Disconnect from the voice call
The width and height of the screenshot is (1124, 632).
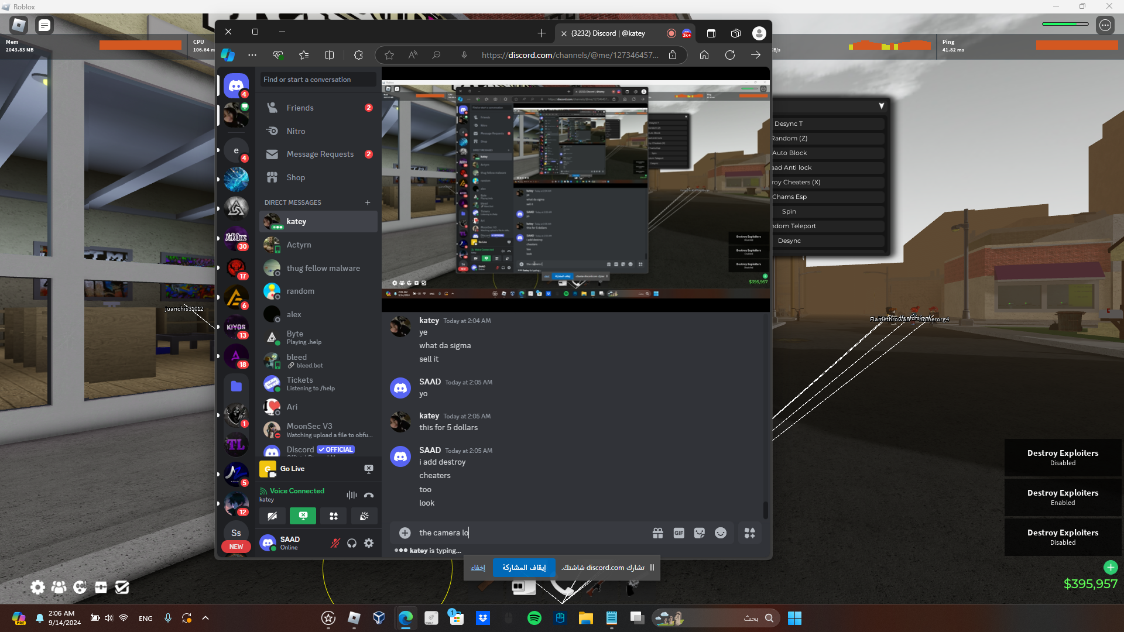[x=369, y=495]
